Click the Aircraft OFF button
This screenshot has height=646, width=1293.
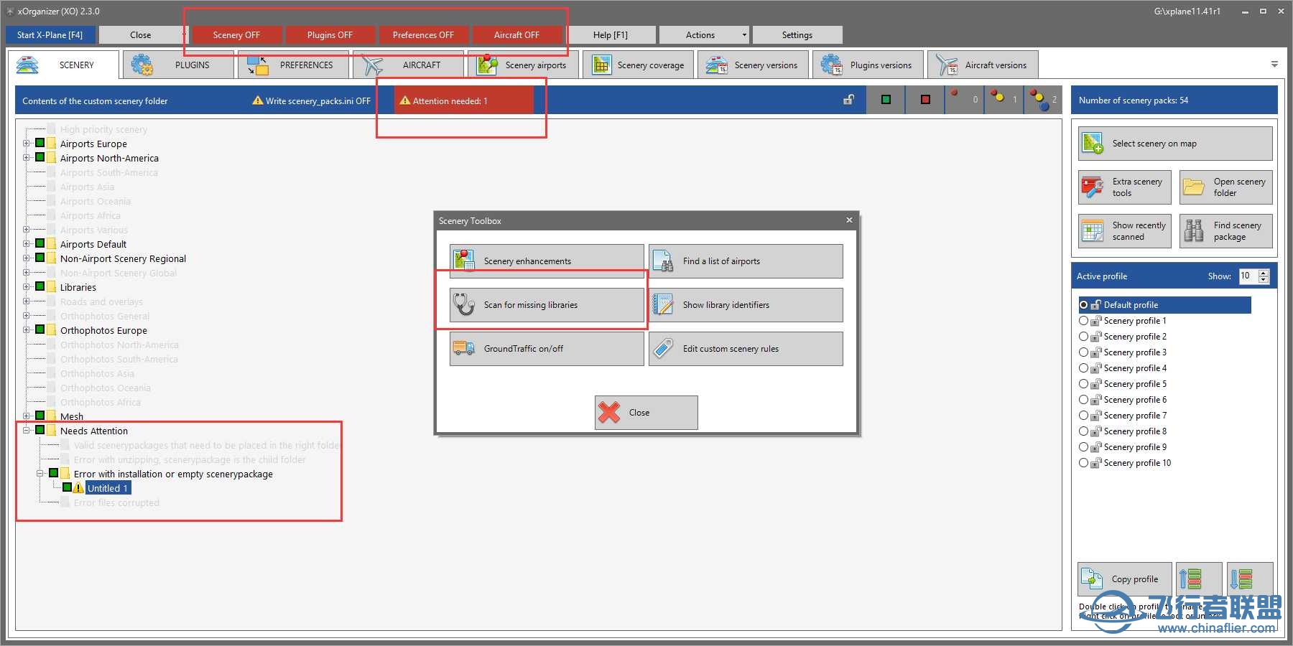pyautogui.click(x=516, y=35)
